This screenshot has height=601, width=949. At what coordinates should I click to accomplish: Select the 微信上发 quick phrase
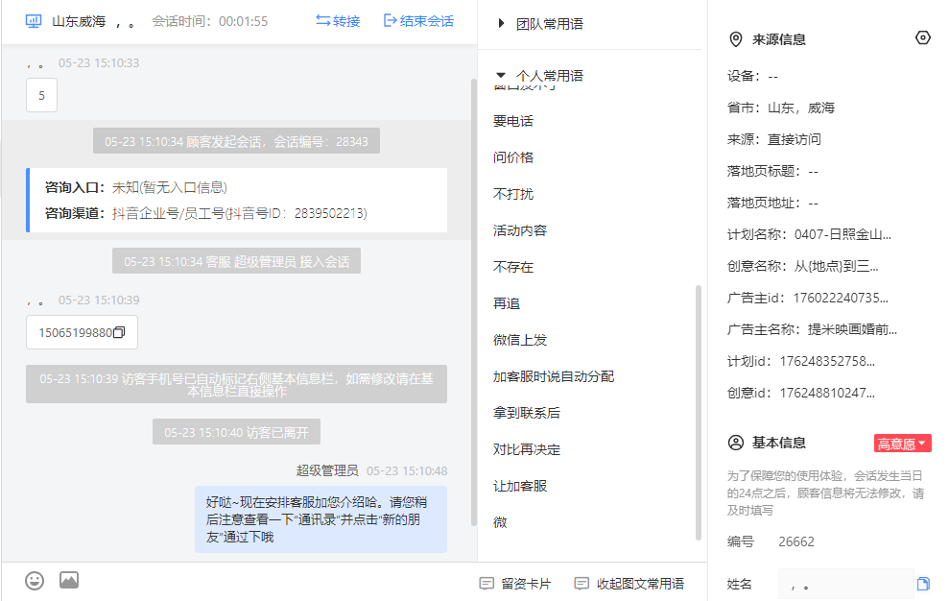tap(520, 340)
